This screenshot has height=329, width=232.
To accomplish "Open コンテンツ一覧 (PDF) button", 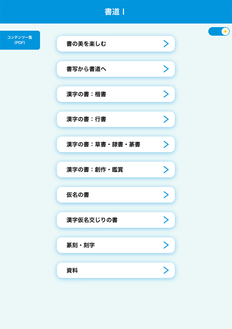I will click(x=20, y=40).
